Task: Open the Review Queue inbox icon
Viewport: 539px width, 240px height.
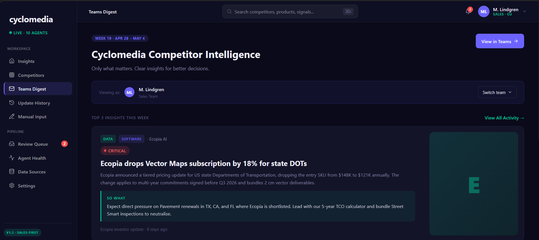Action: click(12, 144)
